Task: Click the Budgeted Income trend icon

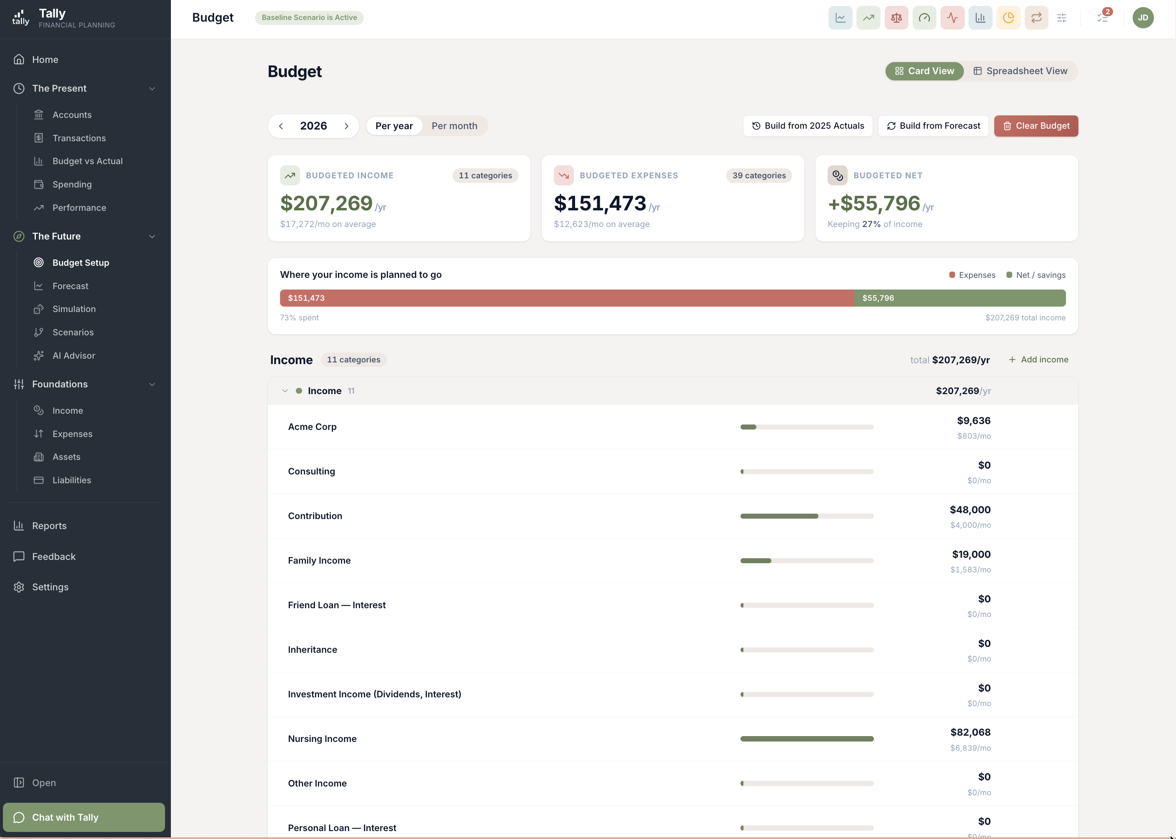Action: [x=290, y=176]
